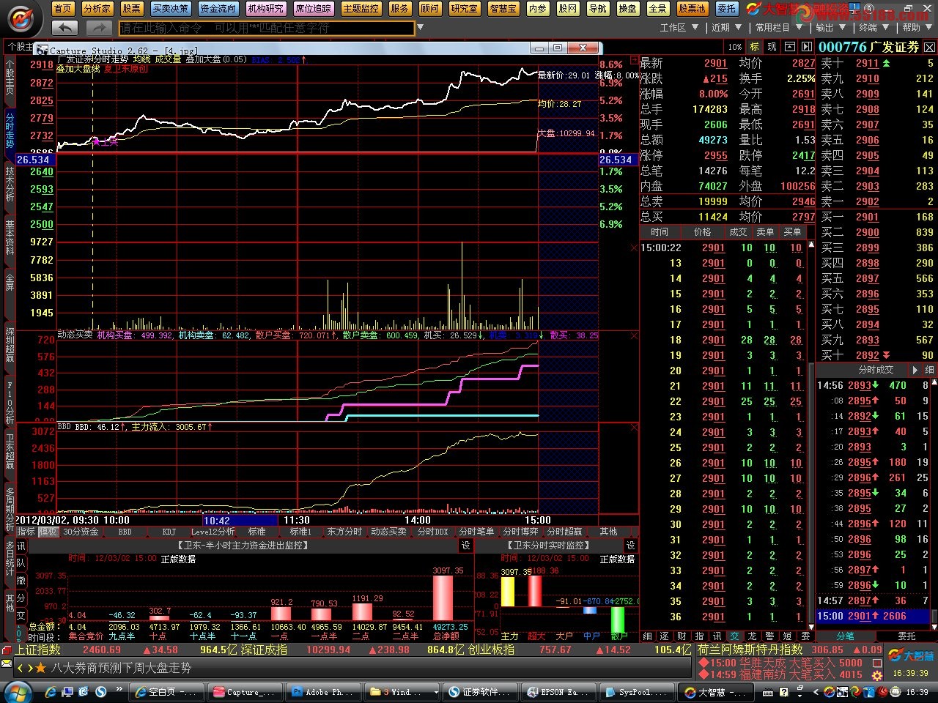Open the 常用栏目 dropdown menu
Screen dimensions: 938x703
point(778,28)
